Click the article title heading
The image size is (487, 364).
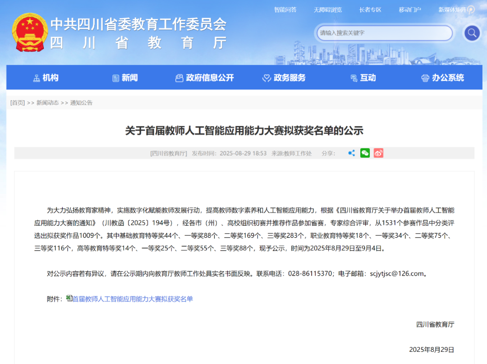coord(244,131)
